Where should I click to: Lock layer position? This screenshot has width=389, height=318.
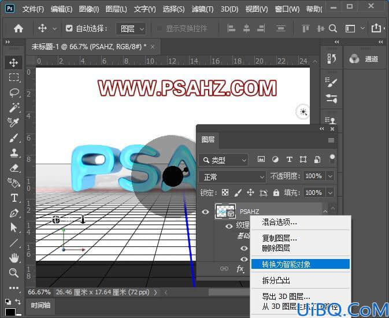pyautogui.click(x=250, y=193)
